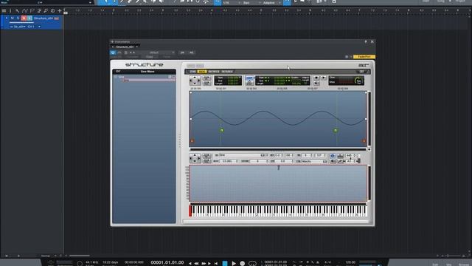
Task: Switch to the DATABASE tab in Structure
Action: click(227, 72)
